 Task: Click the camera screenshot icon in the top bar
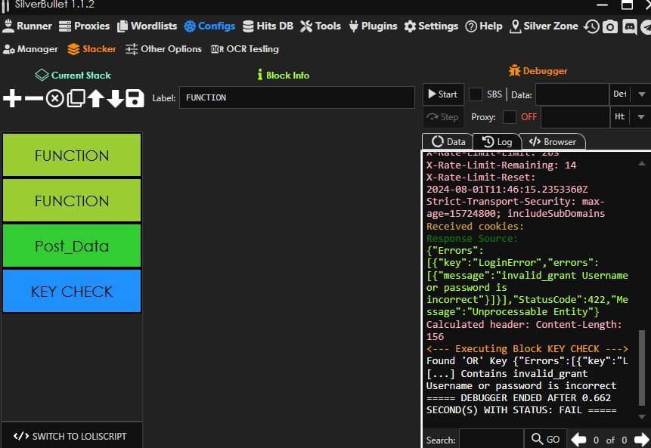pos(609,26)
